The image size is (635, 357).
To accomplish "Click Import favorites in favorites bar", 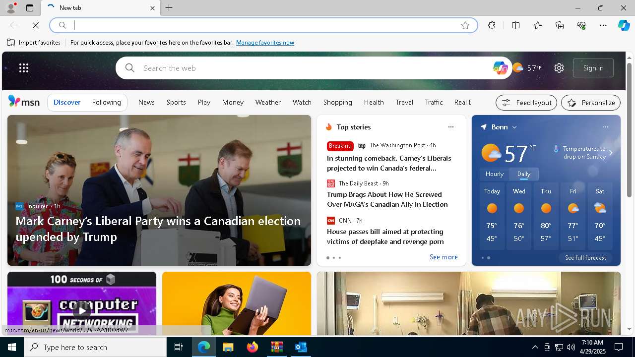I will (x=34, y=43).
